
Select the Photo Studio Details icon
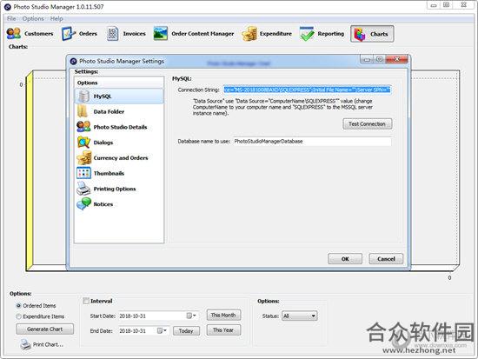pyautogui.click(x=83, y=127)
